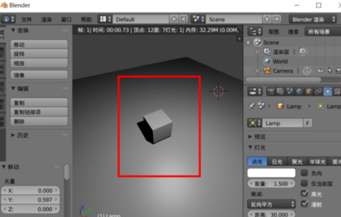This screenshot has height=217, width=341.
Task: Click the white lamp color swatch
Action: point(272,173)
